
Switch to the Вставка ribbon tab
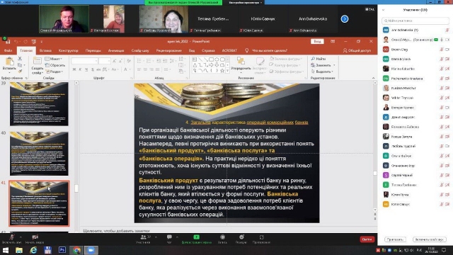point(45,50)
